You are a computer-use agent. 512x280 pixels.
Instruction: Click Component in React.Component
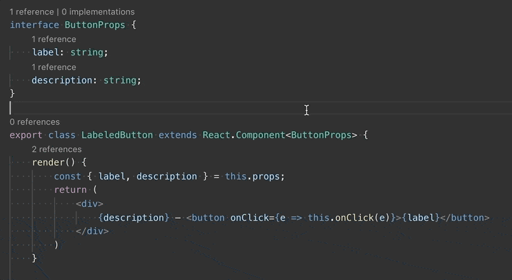coord(260,135)
